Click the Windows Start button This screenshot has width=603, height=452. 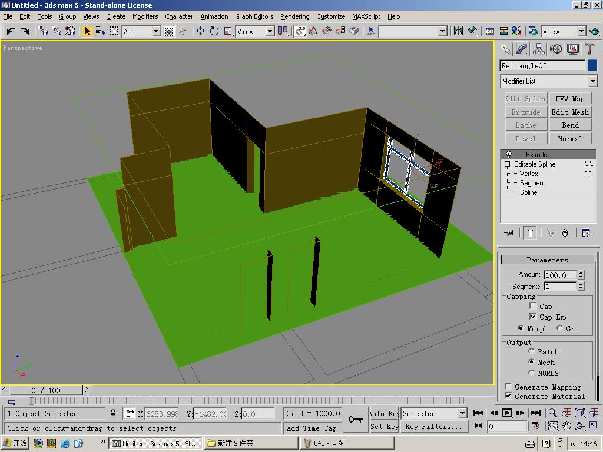click(15, 443)
